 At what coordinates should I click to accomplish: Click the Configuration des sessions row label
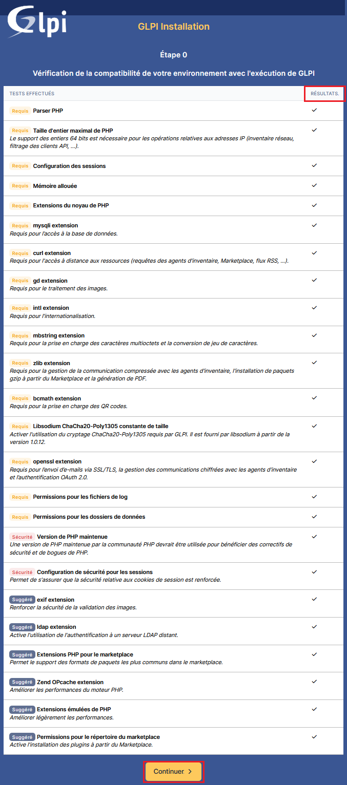69,166
